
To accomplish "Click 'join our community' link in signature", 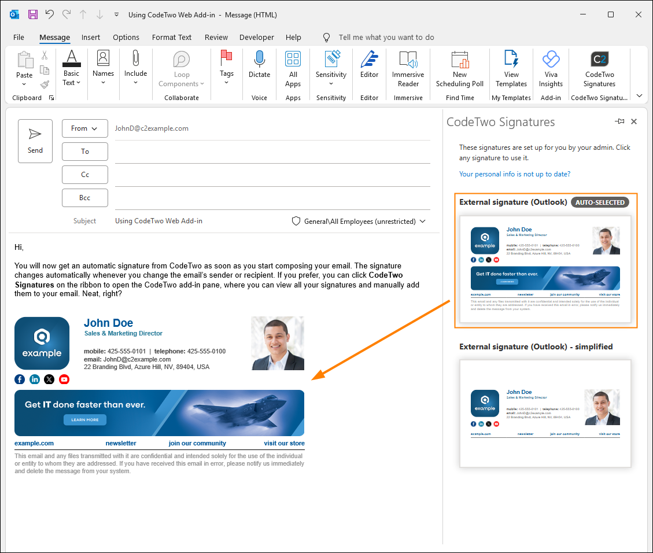I will 197,444.
